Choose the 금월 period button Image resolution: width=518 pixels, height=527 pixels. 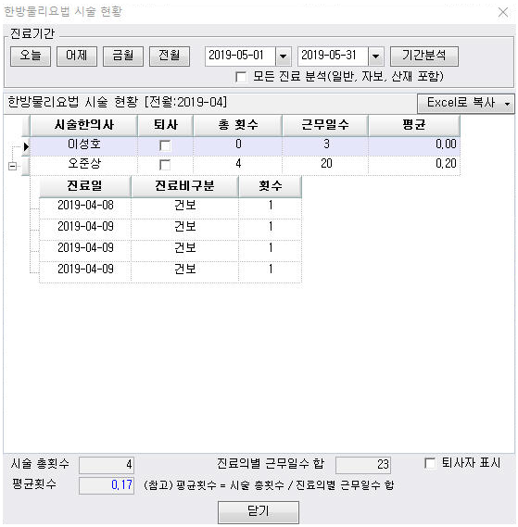123,56
